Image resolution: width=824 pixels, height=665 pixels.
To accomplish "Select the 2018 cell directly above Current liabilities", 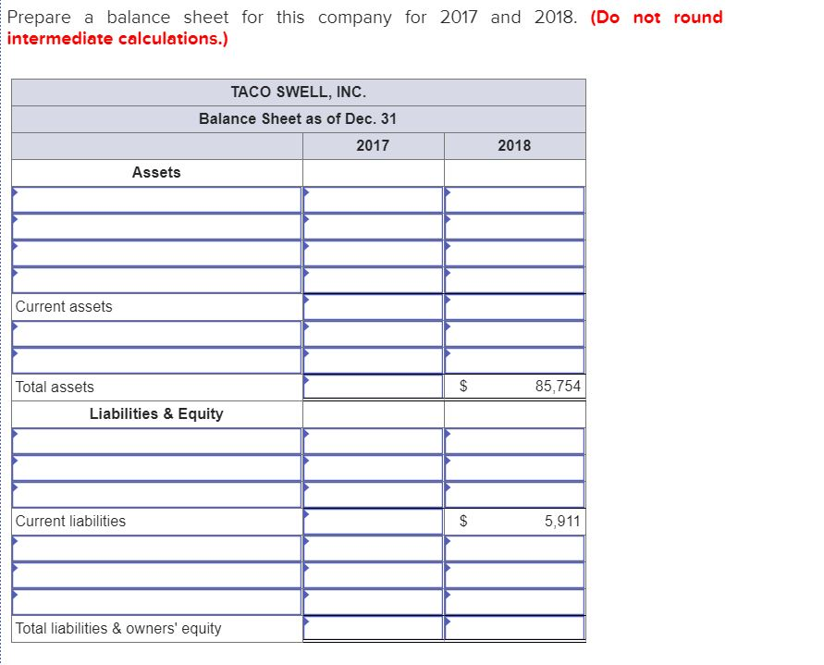I will point(514,495).
